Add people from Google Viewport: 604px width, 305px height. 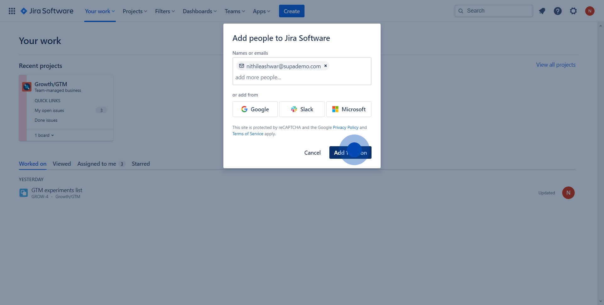click(x=255, y=109)
